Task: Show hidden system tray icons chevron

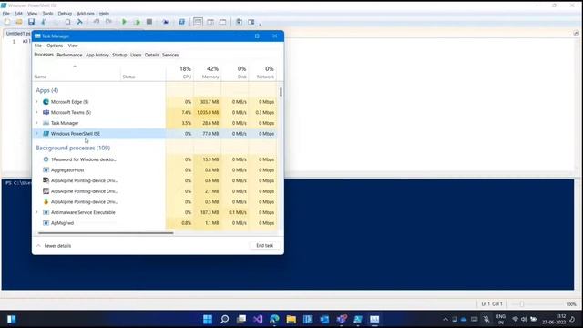Action: (445, 320)
